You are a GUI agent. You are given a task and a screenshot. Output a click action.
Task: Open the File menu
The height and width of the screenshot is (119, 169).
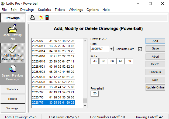pos(4,10)
